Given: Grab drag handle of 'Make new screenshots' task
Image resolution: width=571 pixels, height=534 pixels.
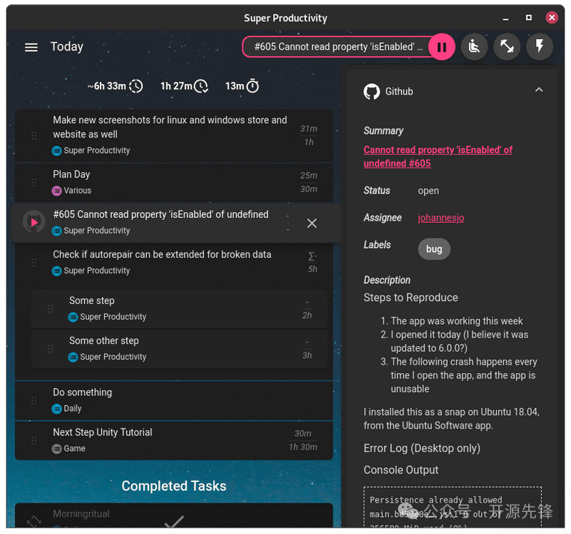Looking at the screenshot, I should 34,136.
